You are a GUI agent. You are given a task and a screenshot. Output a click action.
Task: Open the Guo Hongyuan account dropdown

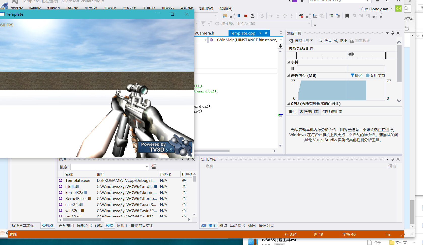click(392, 8)
